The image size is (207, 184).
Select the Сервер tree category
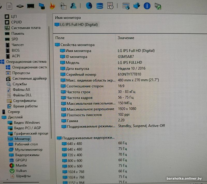[11, 112]
